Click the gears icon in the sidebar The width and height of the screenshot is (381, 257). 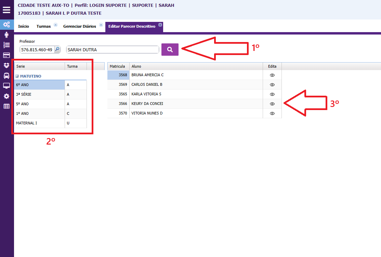point(6,25)
